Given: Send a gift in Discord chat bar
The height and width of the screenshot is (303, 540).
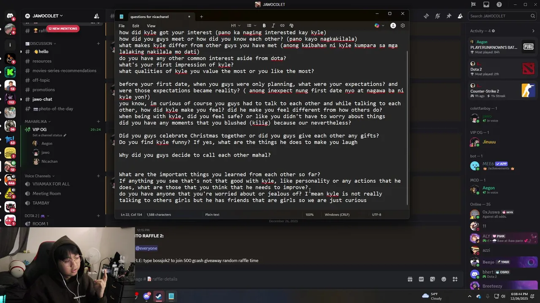Looking at the screenshot, I should [410, 279].
